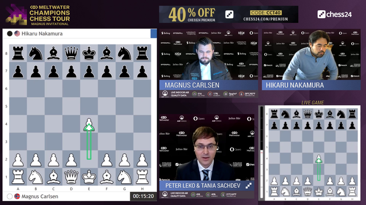Click the Hikaru Nakamura webcam feed
The height and width of the screenshot is (205, 366).
(311, 55)
